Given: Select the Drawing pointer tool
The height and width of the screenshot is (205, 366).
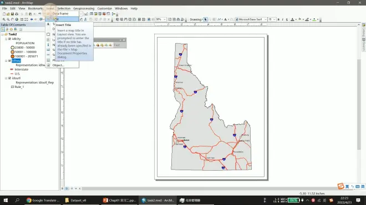Looking at the screenshot, I should point(205,19).
